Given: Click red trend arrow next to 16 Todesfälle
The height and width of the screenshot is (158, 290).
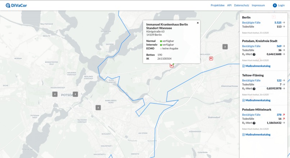Looking at the screenshot, I should [x=284, y=119].
